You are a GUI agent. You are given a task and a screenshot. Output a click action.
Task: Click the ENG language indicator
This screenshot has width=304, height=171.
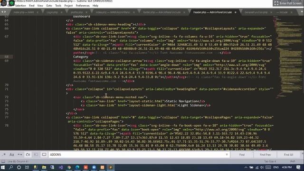tap(276, 167)
